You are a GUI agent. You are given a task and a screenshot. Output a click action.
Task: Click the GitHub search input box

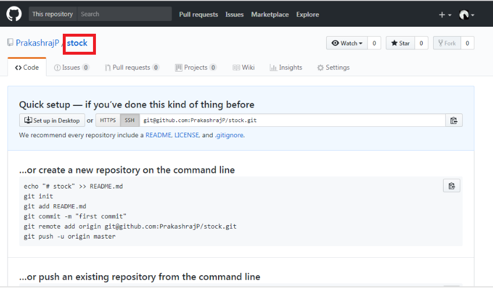pyautogui.click(x=124, y=14)
